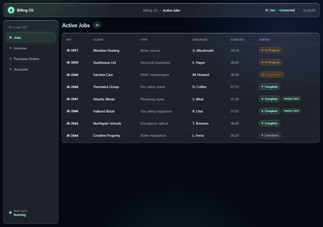Go to Invoices in the sidebar
The image size is (323, 227).
pos(31,48)
